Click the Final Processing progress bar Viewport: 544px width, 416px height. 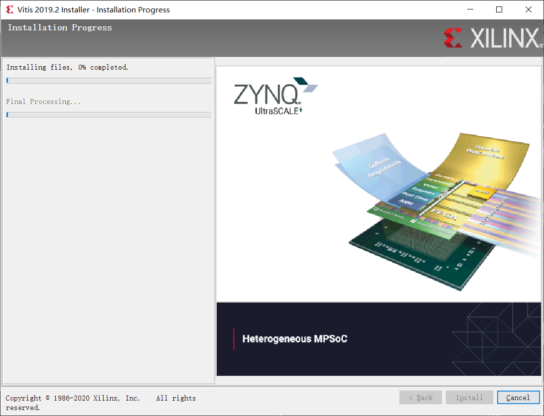click(109, 115)
